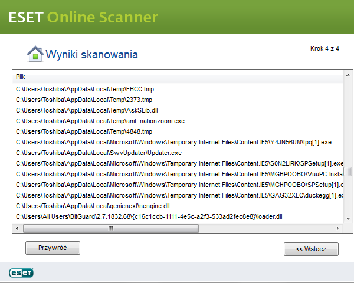Screen dimensions: 354x283
Task: Select the EBCC.tmp file row
Action: (x=178, y=89)
